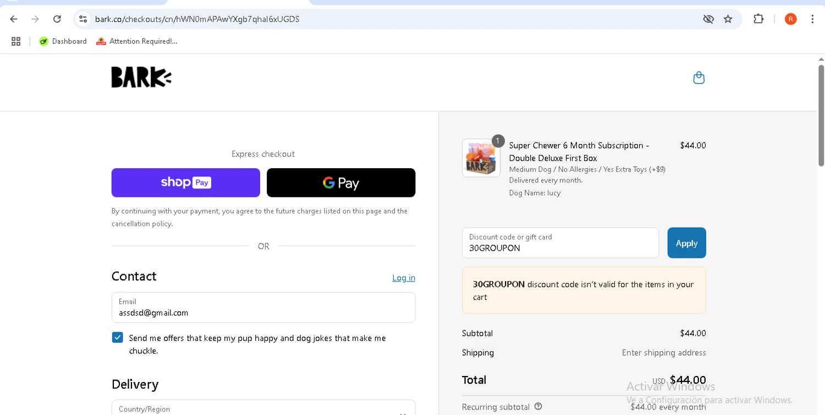The image size is (825, 415).
Task: Click the page vertical scrollbar
Action: click(x=821, y=115)
